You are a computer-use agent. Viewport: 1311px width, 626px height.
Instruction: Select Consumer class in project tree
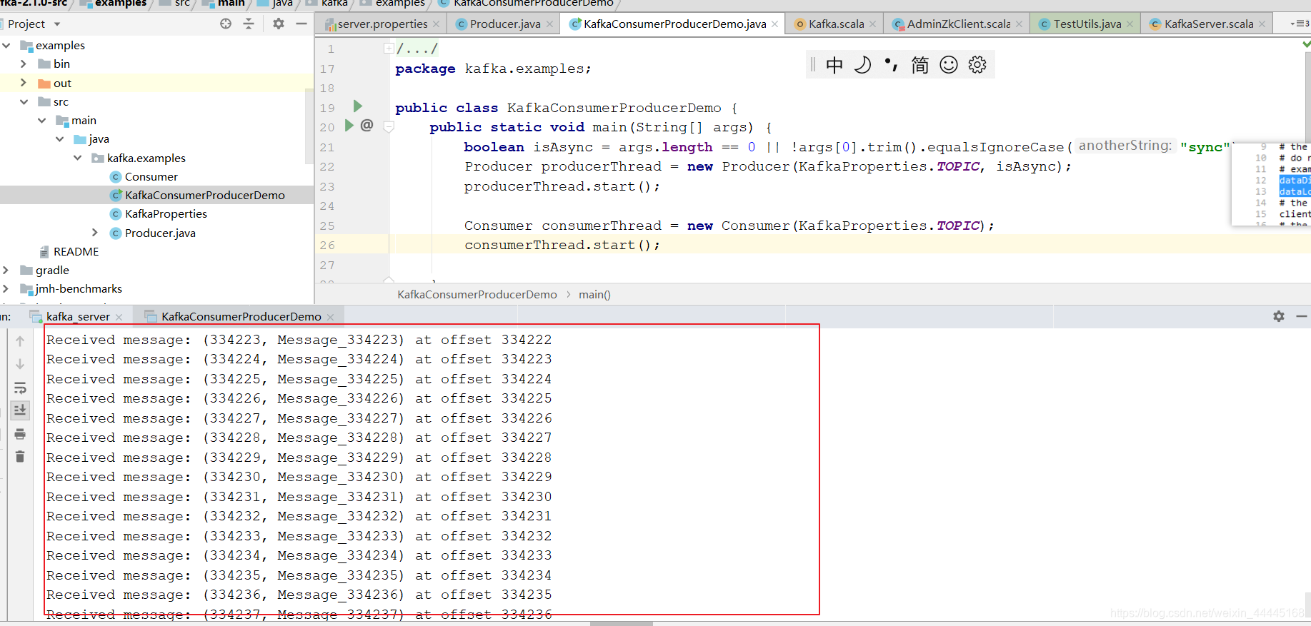[x=151, y=176]
